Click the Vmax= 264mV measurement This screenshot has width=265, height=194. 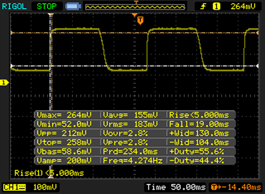pos(64,115)
